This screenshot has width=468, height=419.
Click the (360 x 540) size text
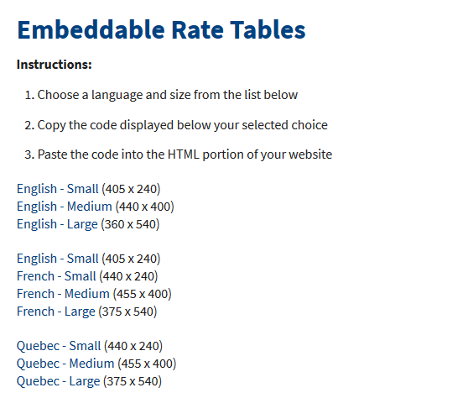[x=130, y=224]
